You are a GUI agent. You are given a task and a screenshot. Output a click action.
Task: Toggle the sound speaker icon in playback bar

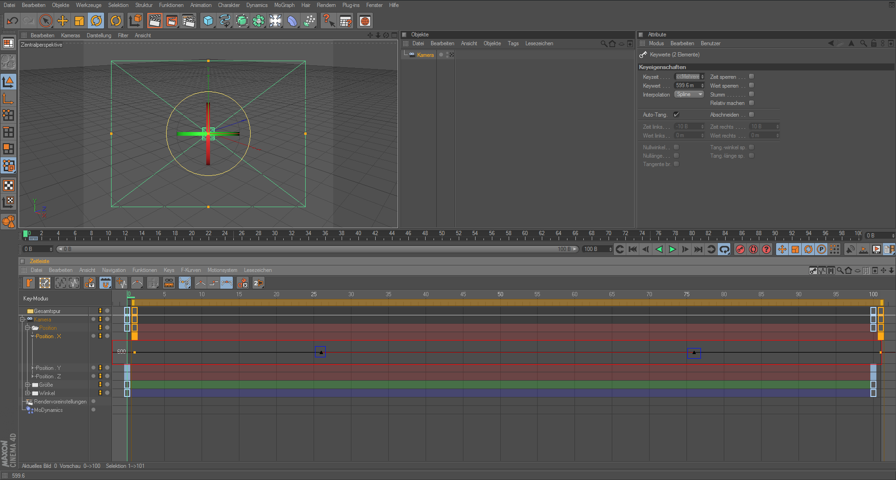[850, 250]
